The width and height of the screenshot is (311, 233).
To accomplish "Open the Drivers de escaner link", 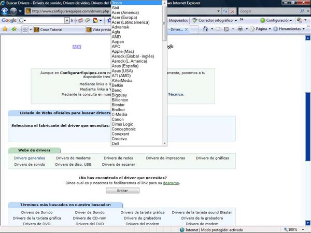I will (x=118, y=165).
